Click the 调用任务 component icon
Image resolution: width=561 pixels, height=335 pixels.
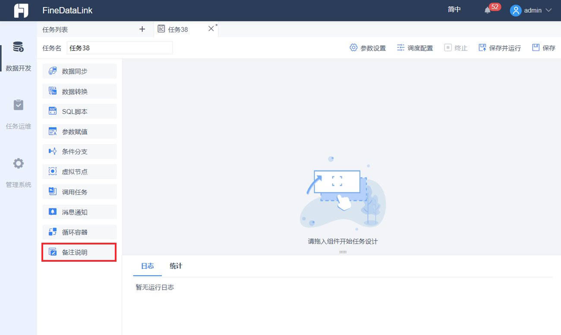(x=53, y=192)
